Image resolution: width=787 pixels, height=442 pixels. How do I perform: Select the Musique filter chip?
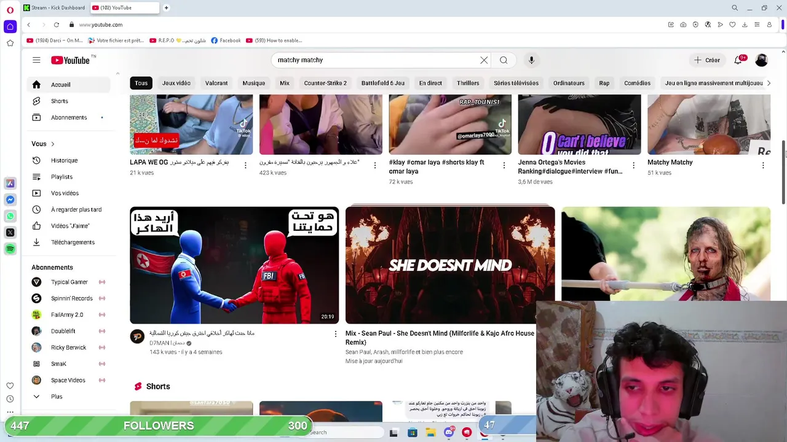[x=253, y=83]
